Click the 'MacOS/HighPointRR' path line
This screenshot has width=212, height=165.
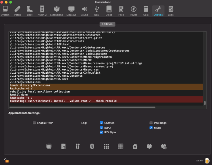61,57
